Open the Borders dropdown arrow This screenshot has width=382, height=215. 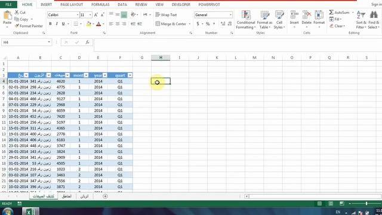point(81,24)
